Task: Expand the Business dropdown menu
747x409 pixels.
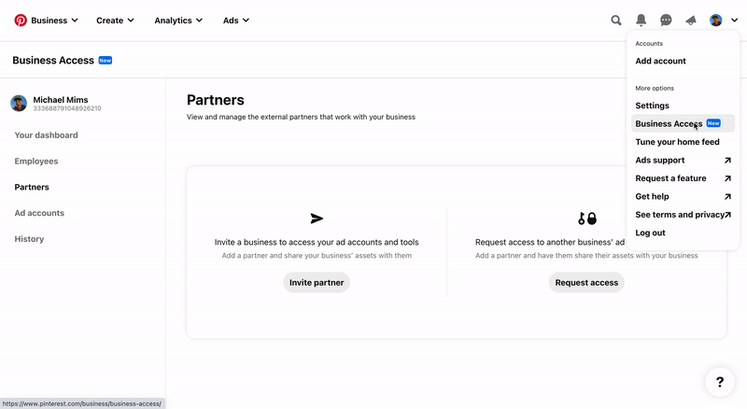Action: click(x=54, y=21)
